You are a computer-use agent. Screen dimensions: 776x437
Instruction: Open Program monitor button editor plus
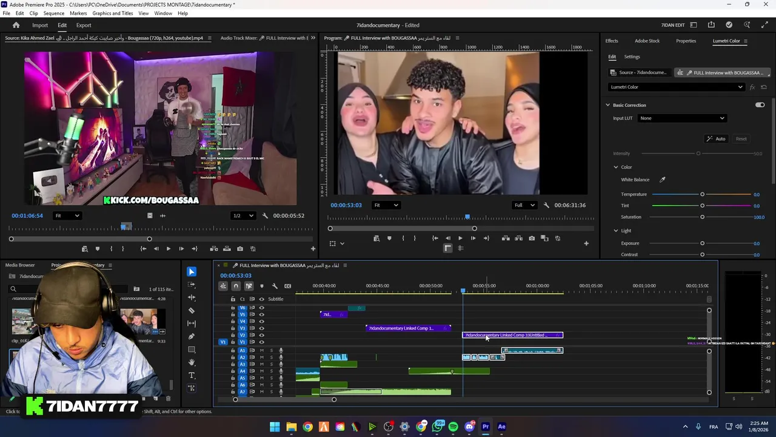tap(586, 243)
